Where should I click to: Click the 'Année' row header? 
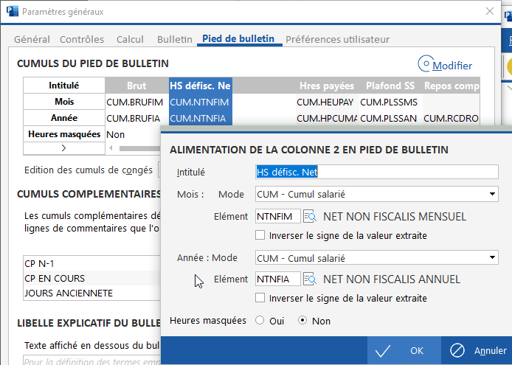pyautogui.click(x=64, y=118)
